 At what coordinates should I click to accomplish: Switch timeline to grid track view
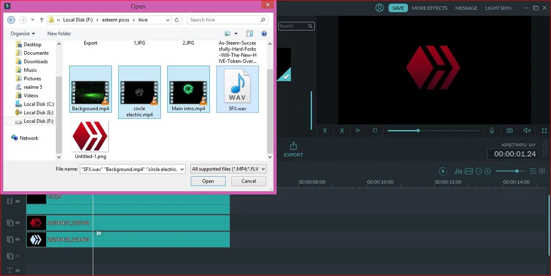(x=542, y=171)
